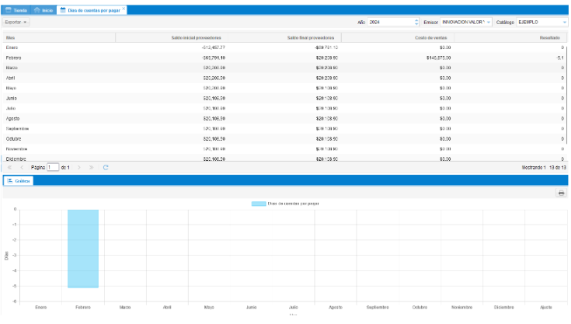Close the Días de cuentas por pagar tab

(124, 9)
